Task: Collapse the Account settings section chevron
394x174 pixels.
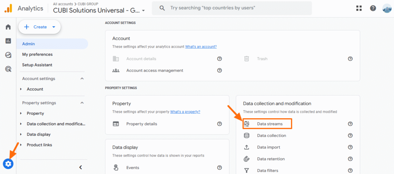Action: click(82, 79)
